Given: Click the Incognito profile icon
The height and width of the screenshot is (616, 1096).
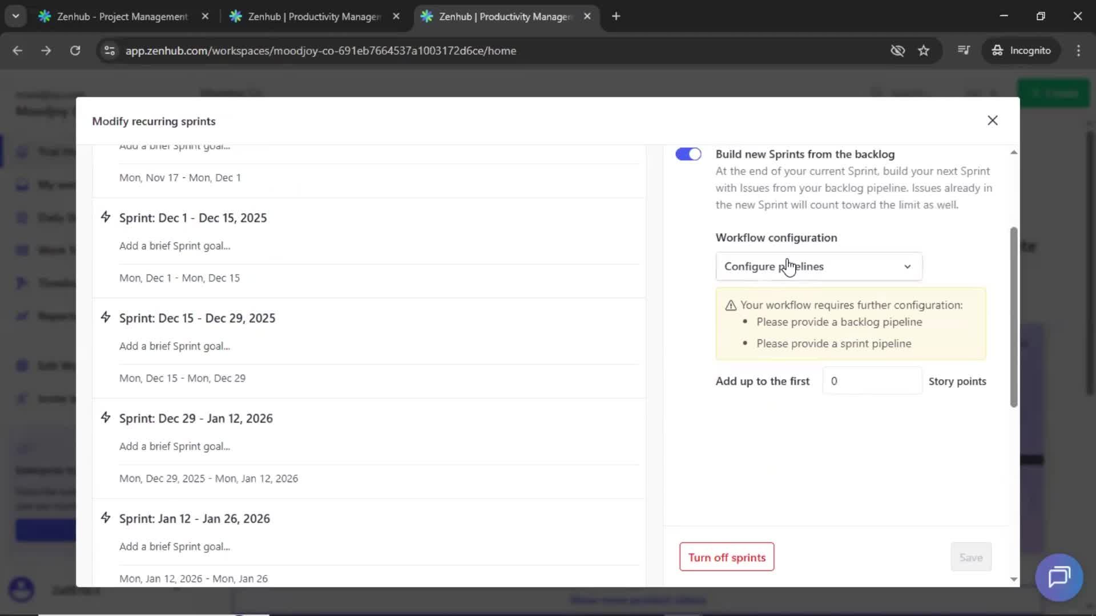Looking at the screenshot, I should tap(997, 51).
